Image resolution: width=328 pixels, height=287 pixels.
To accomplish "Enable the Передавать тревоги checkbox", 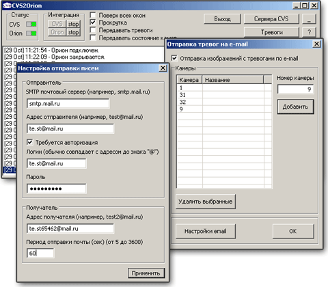I will coord(93,30).
